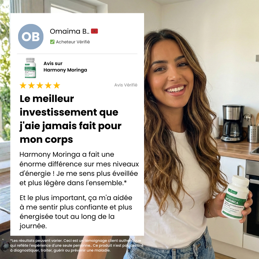Click the disclaimer text about résultats

tap(77, 245)
